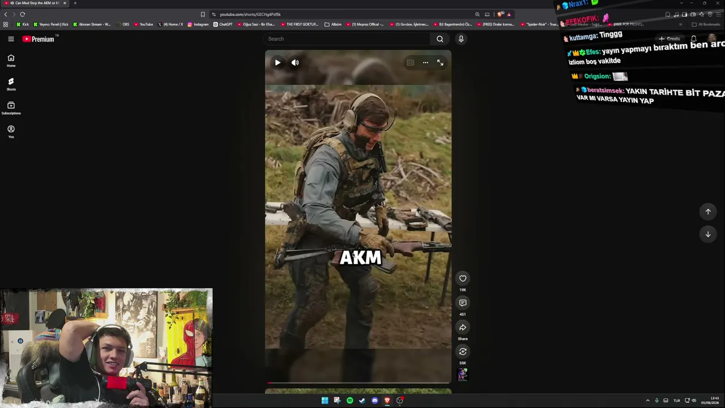The image size is (725, 408).
Task: Open the Home / X bookmark
Action: pos(170,24)
